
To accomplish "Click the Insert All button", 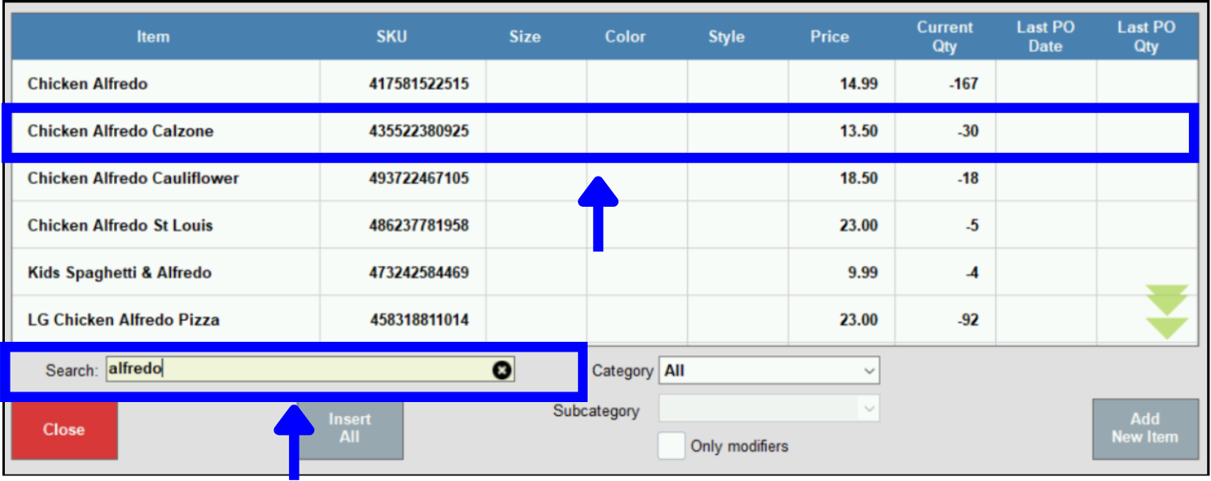I will (350, 429).
